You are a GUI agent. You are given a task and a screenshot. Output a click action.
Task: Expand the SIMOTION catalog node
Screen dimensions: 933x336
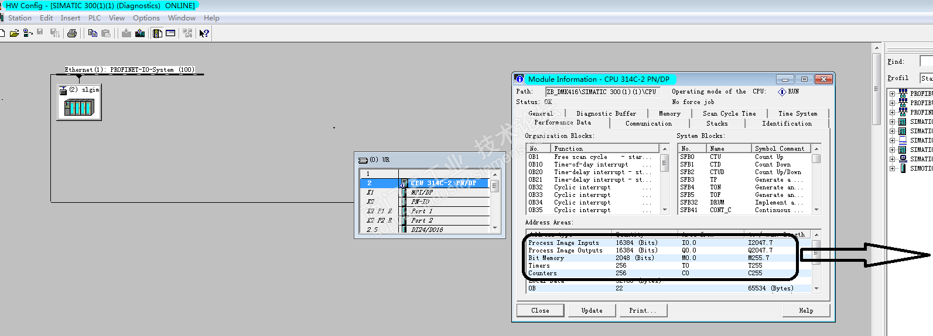click(892, 168)
